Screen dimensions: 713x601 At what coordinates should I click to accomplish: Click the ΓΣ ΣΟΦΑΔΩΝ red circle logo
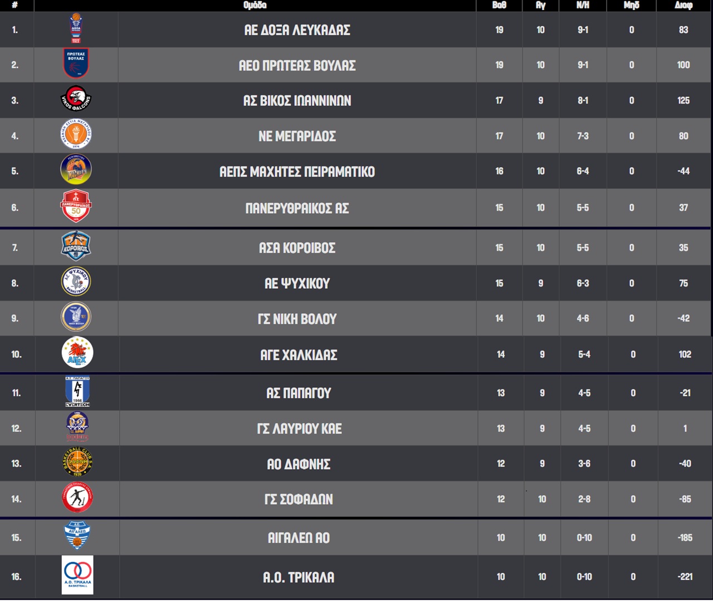pos(77,498)
